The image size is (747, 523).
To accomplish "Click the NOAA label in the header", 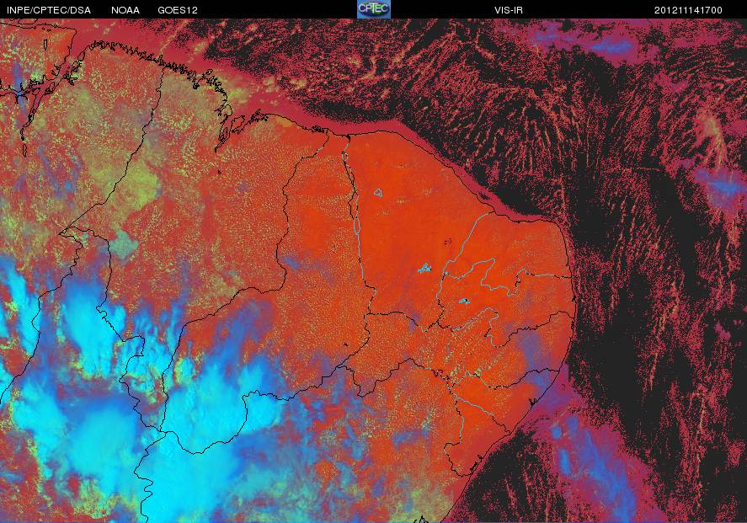I will pyautogui.click(x=125, y=10).
